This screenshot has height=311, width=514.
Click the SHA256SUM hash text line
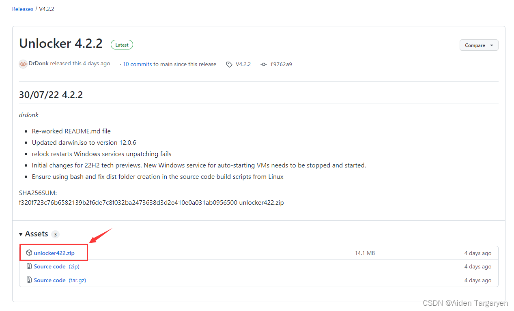pyautogui.click(x=151, y=202)
